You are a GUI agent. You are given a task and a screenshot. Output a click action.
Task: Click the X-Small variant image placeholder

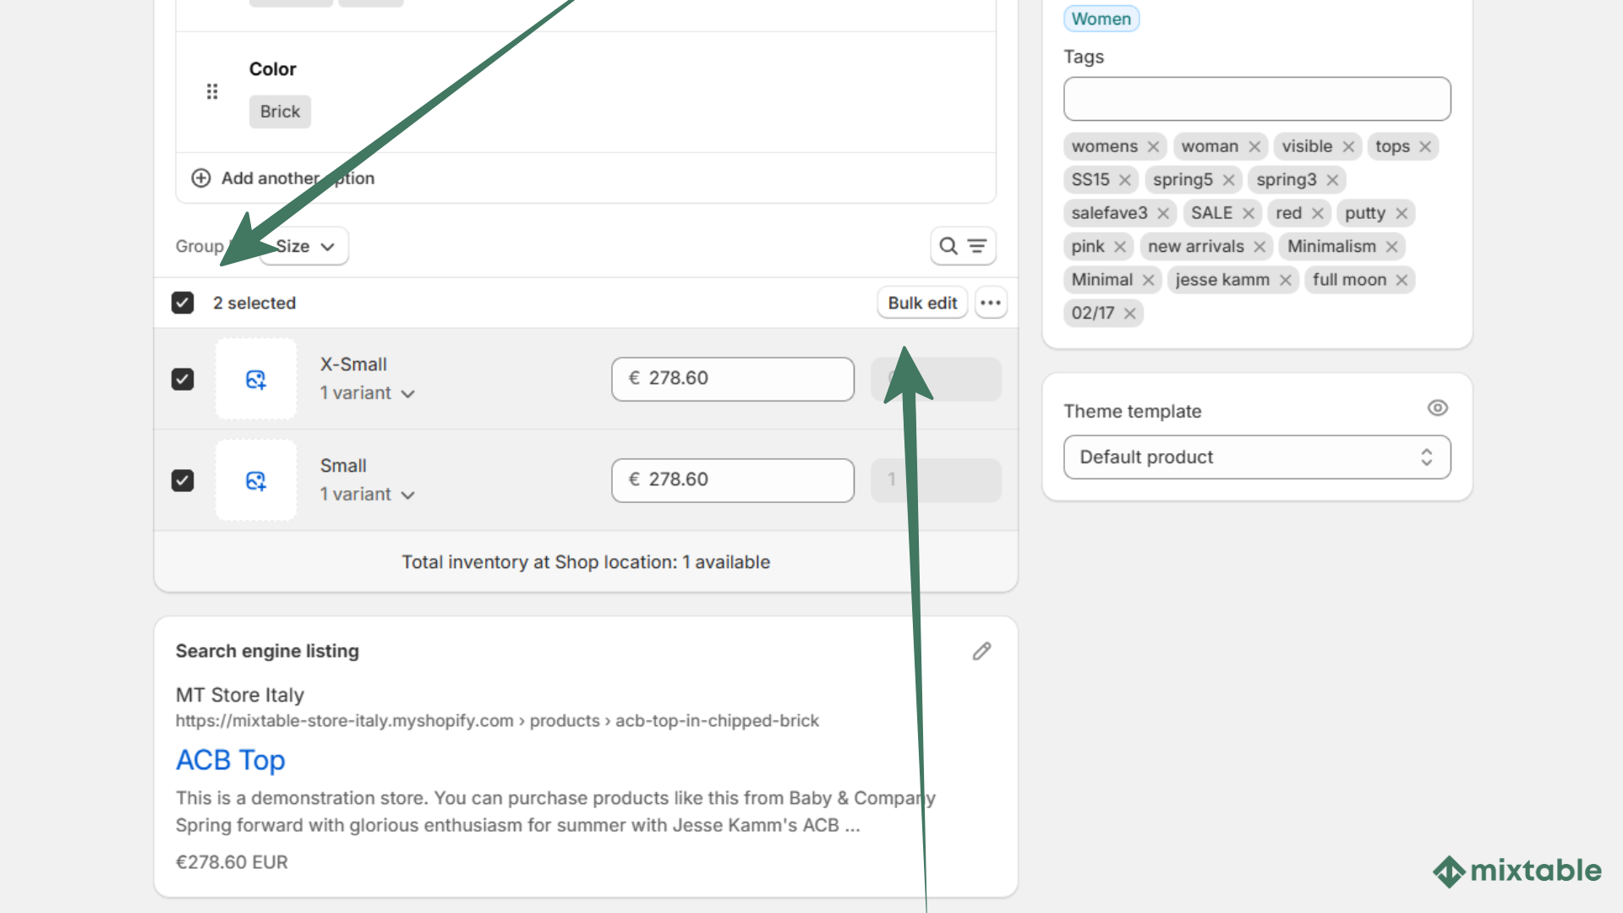tap(256, 379)
